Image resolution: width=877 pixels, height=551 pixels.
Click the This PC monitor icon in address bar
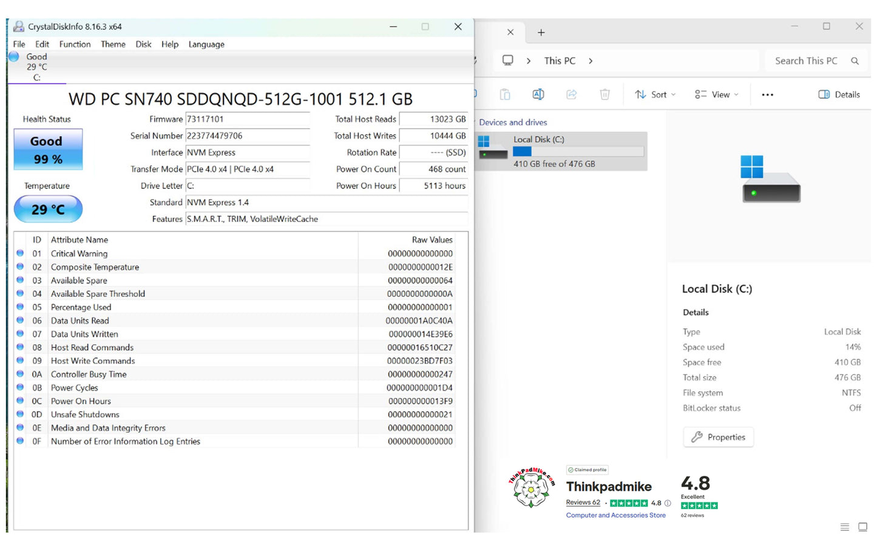coord(508,61)
